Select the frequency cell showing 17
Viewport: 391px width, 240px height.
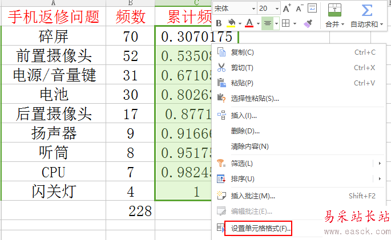pos(130,113)
